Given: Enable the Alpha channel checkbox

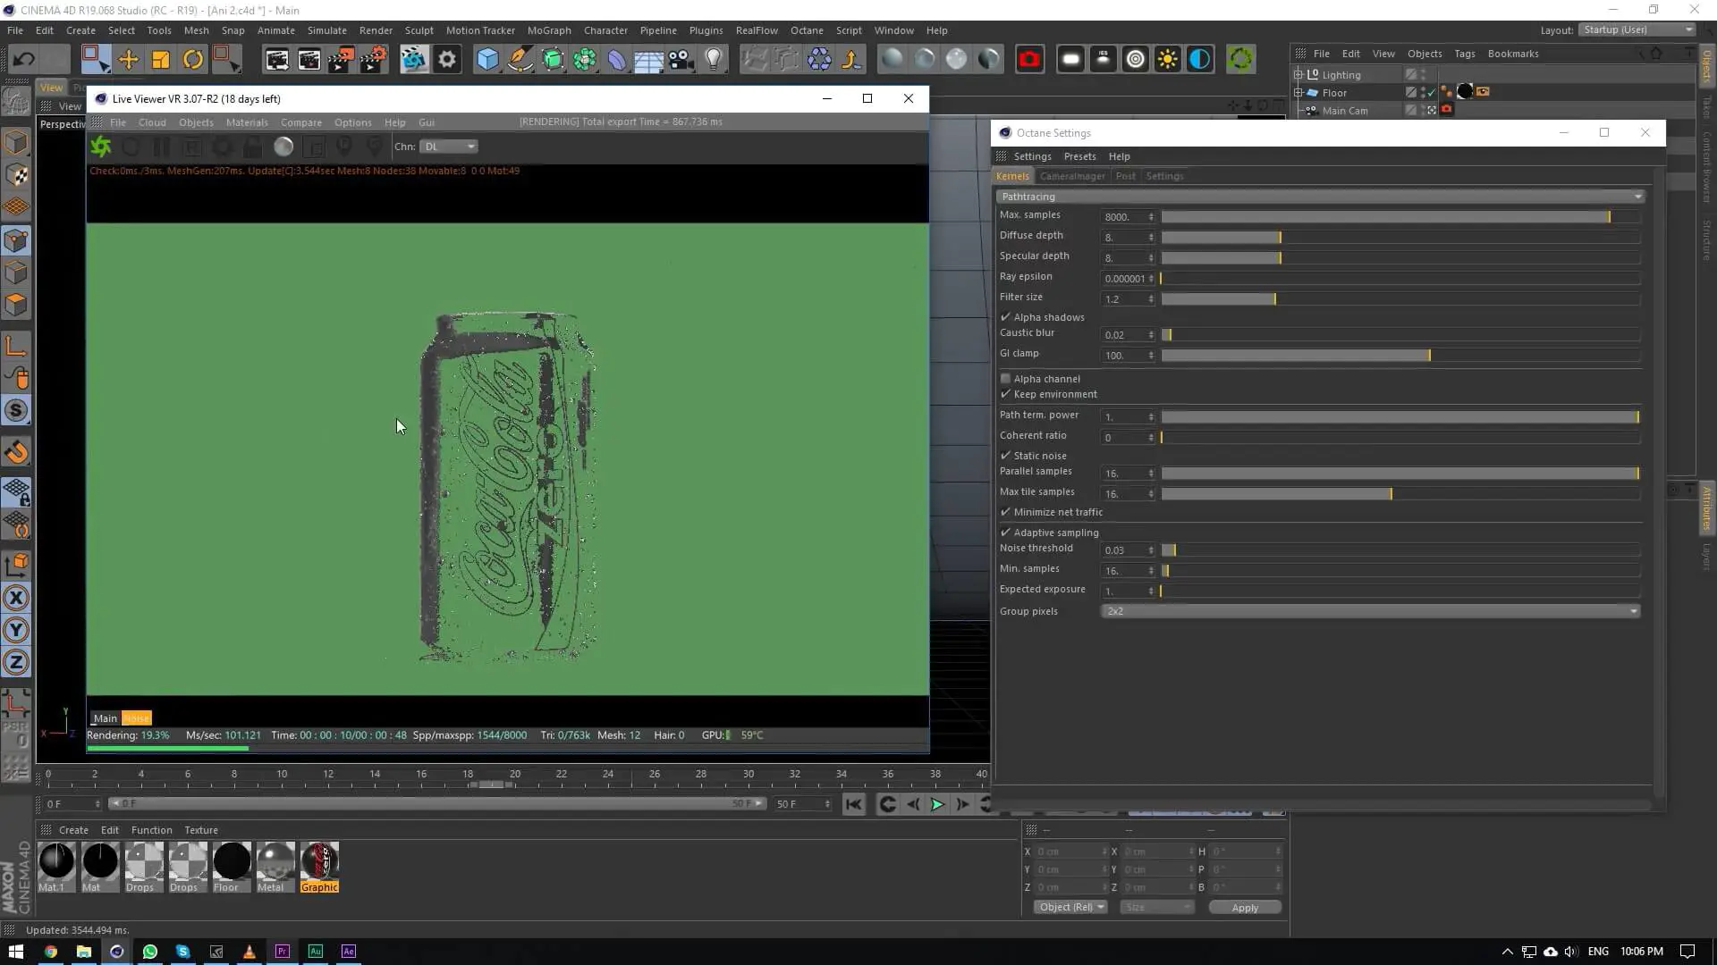Looking at the screenshot, I should [x=1006, y=379].
